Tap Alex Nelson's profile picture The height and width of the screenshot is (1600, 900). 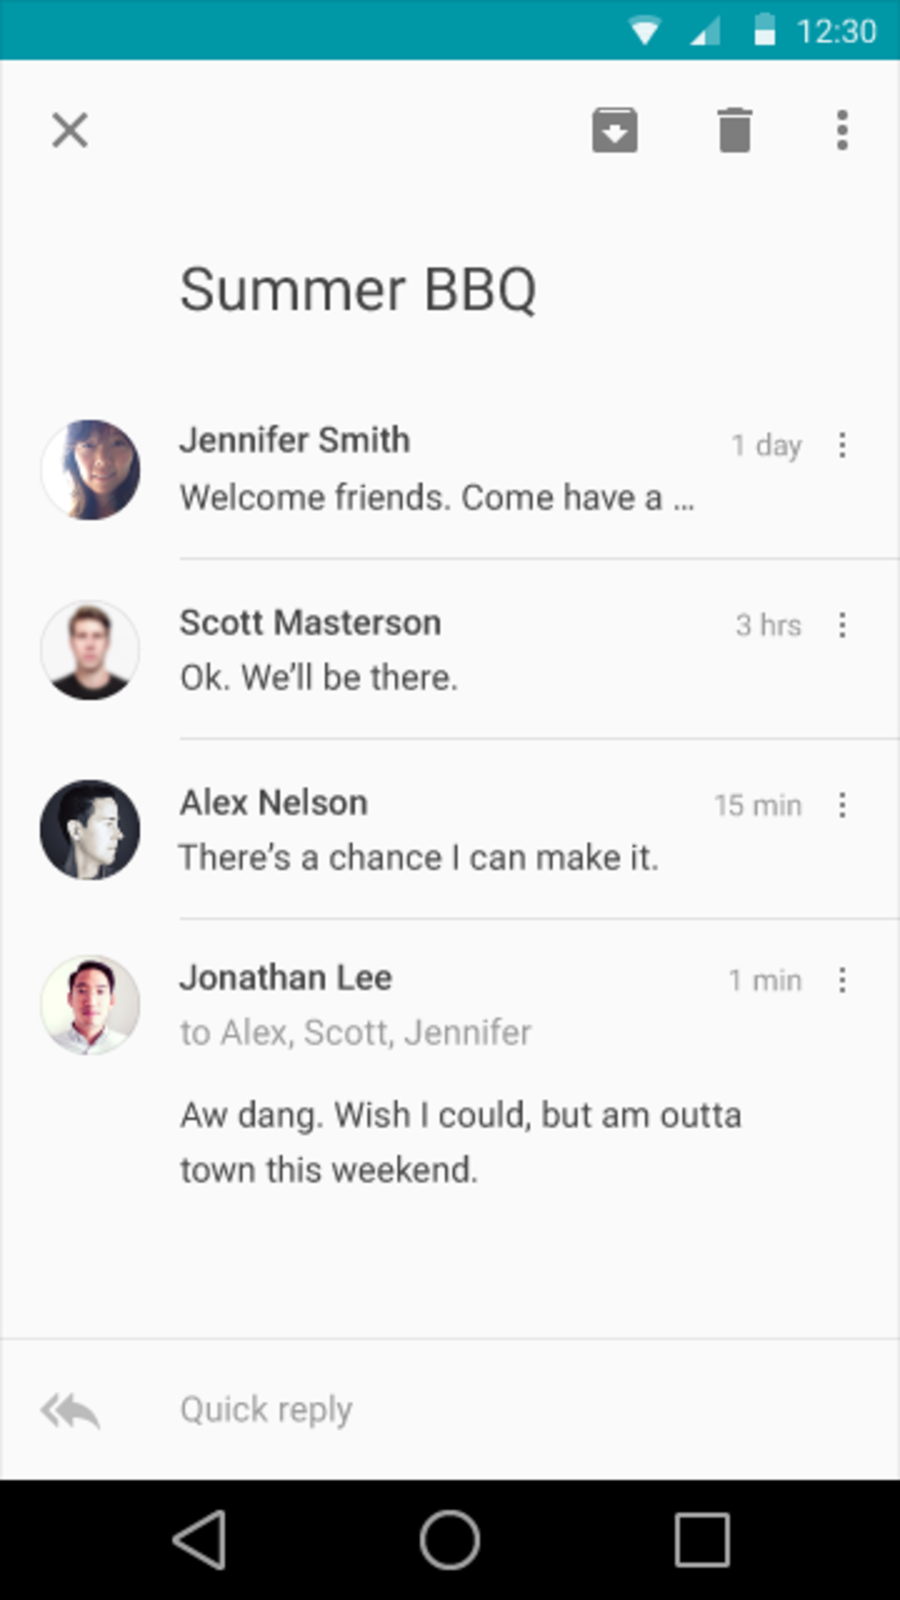[90, 830]
